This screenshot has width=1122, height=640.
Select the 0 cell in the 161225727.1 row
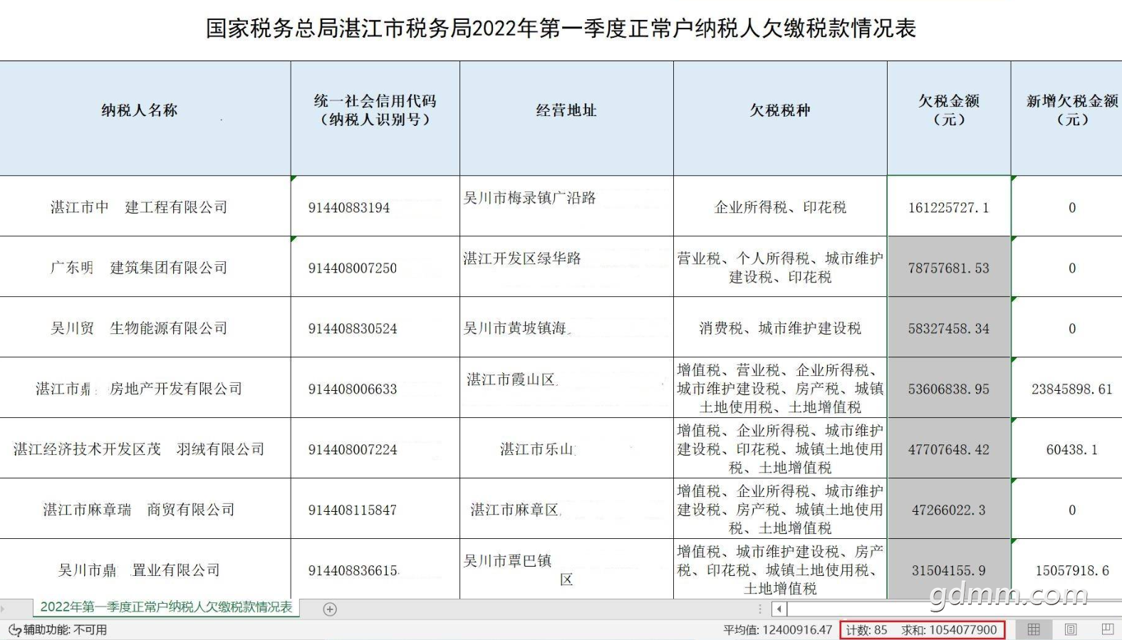(x=1066, y=206)
